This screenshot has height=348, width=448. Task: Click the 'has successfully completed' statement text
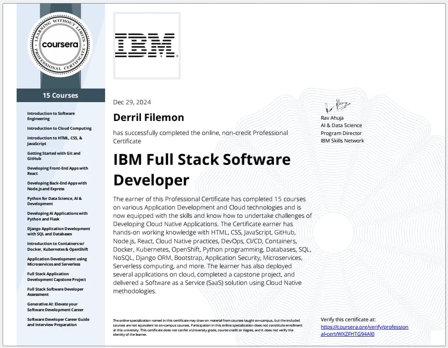[201, 137]
